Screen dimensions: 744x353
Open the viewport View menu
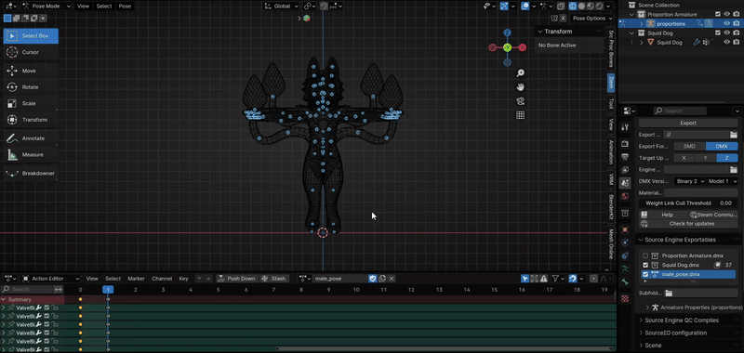pos(83,7)
